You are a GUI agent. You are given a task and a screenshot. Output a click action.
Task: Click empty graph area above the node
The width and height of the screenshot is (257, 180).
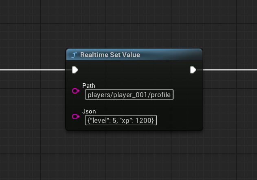click(x=134, y=24)
